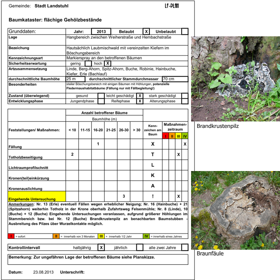Select red column I under Maßnahmenzeitraum

coord(165,136)
